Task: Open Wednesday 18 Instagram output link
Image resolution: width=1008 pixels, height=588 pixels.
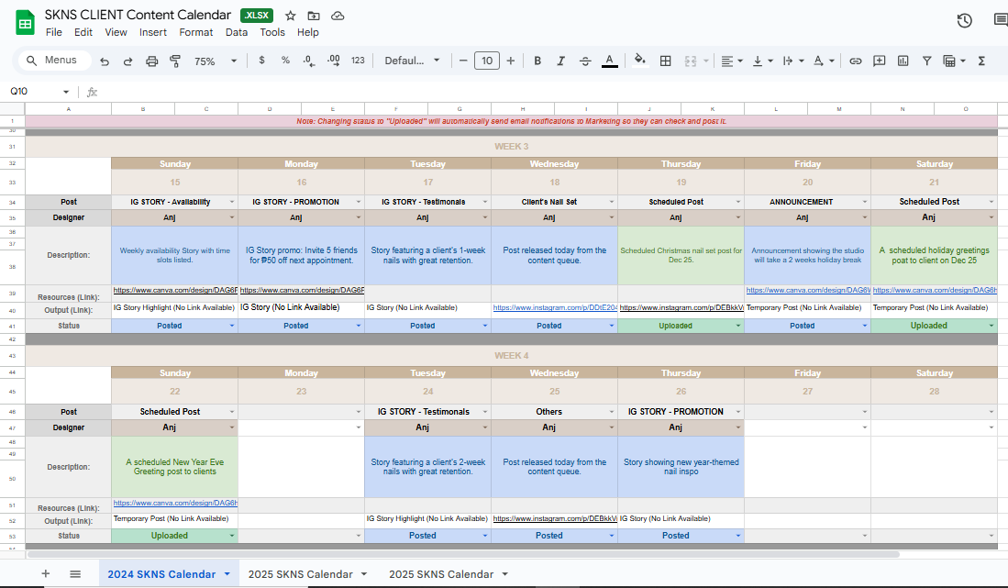Action: tap(553, 308)
